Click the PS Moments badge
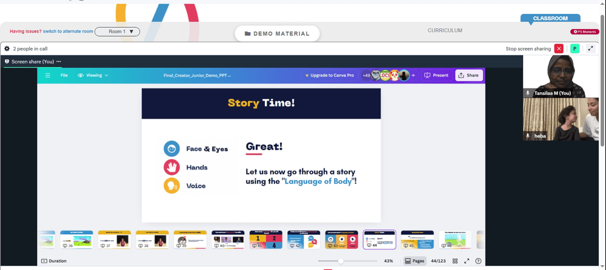Screen dimensions: 606x270 pyautogui.click(x=585, y=31)
